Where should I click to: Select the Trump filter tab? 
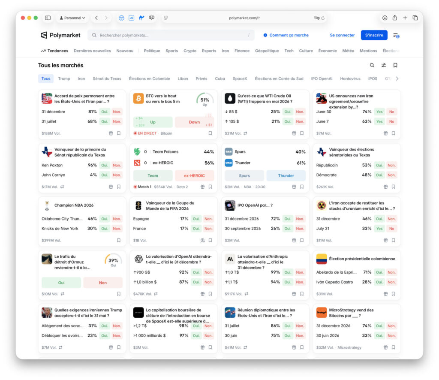(64, 78)
